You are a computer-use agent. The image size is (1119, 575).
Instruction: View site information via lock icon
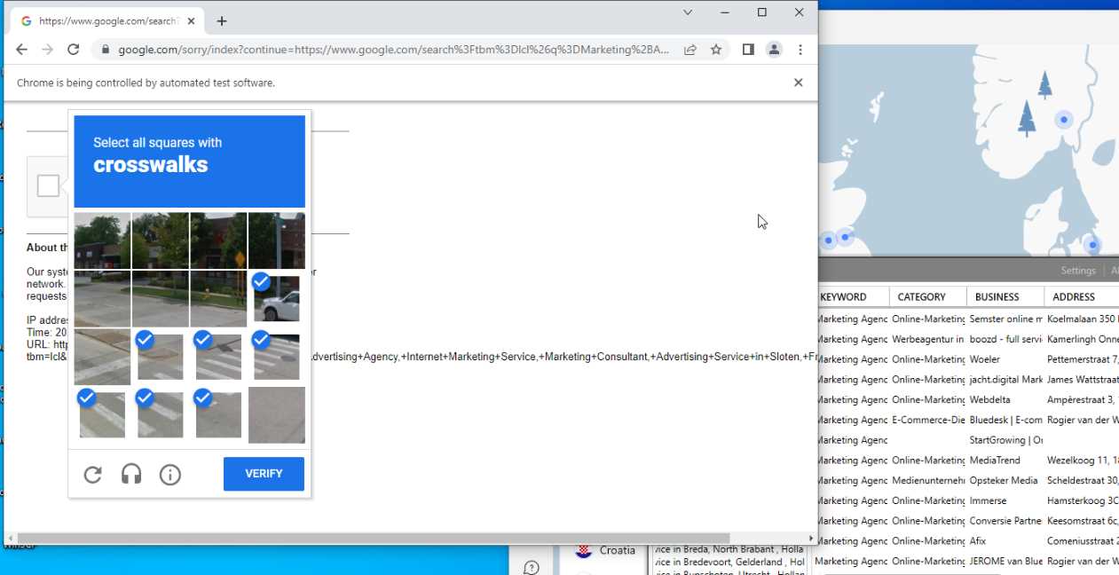[106, 50]
